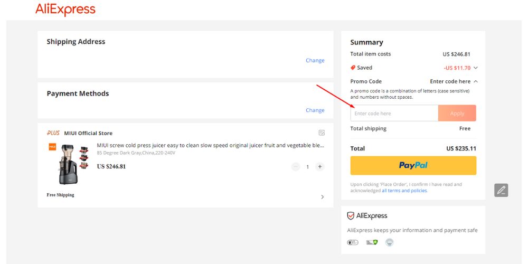Viewport: 528px width, 264px height.
Task: Click the green shield safety badge
Action: click(x=372, y=242)
